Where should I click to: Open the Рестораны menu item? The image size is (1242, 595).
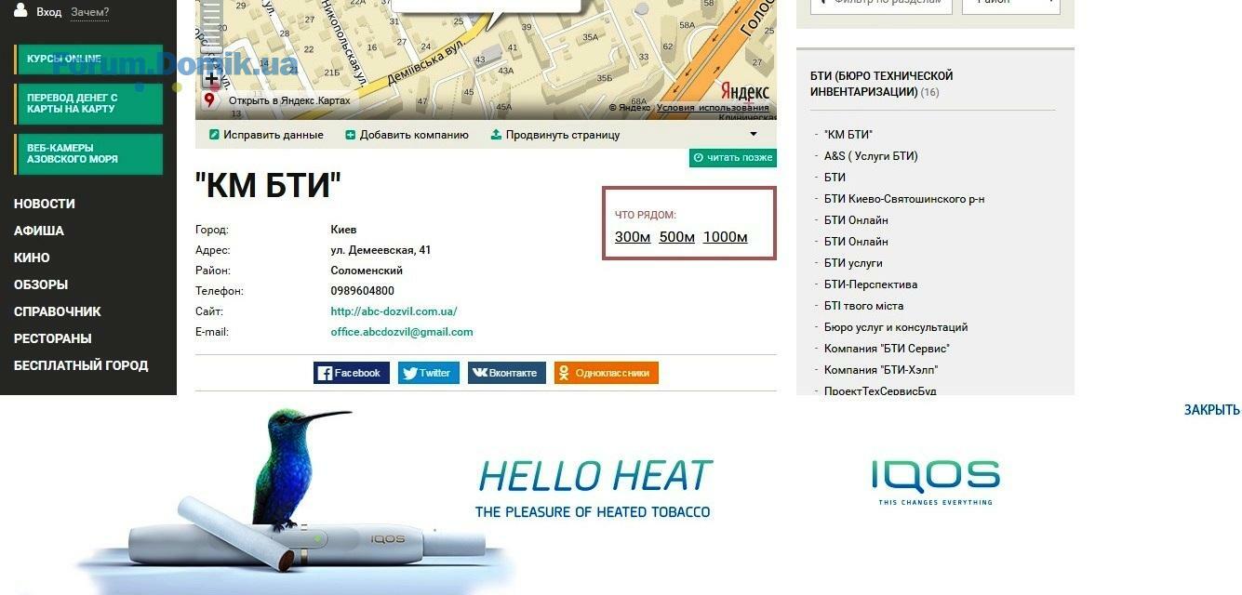(x=52, y=338)
